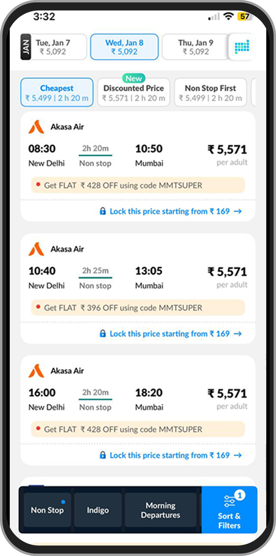The height and width of the screenshot is (556, 276).
Task: Tap lock icon on the 16:00 flight card
Action: pyautogui.click(x=103, y=455)
